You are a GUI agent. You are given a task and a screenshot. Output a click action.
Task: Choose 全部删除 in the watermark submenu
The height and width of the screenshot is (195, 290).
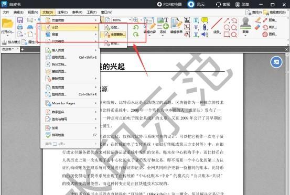click(113, 35)
